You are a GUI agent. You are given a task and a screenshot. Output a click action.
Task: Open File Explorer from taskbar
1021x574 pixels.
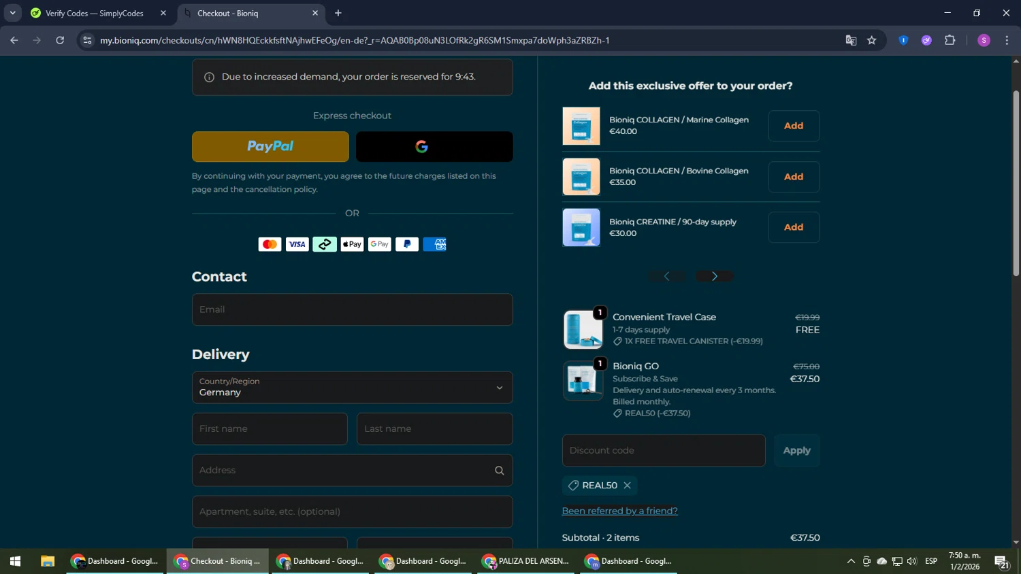(47, 561)
